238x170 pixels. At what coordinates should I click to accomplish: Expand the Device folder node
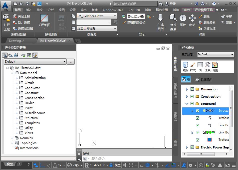17,103
